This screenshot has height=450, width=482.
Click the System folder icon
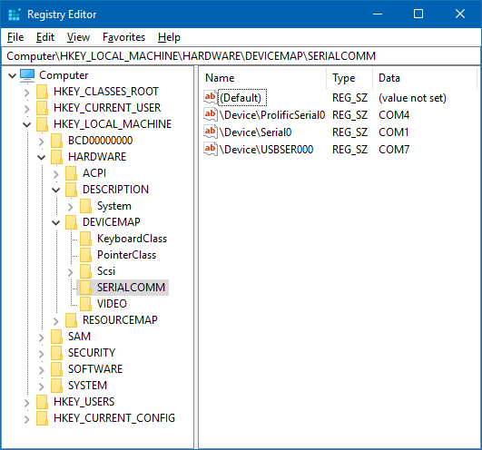[x=85, y=206]
